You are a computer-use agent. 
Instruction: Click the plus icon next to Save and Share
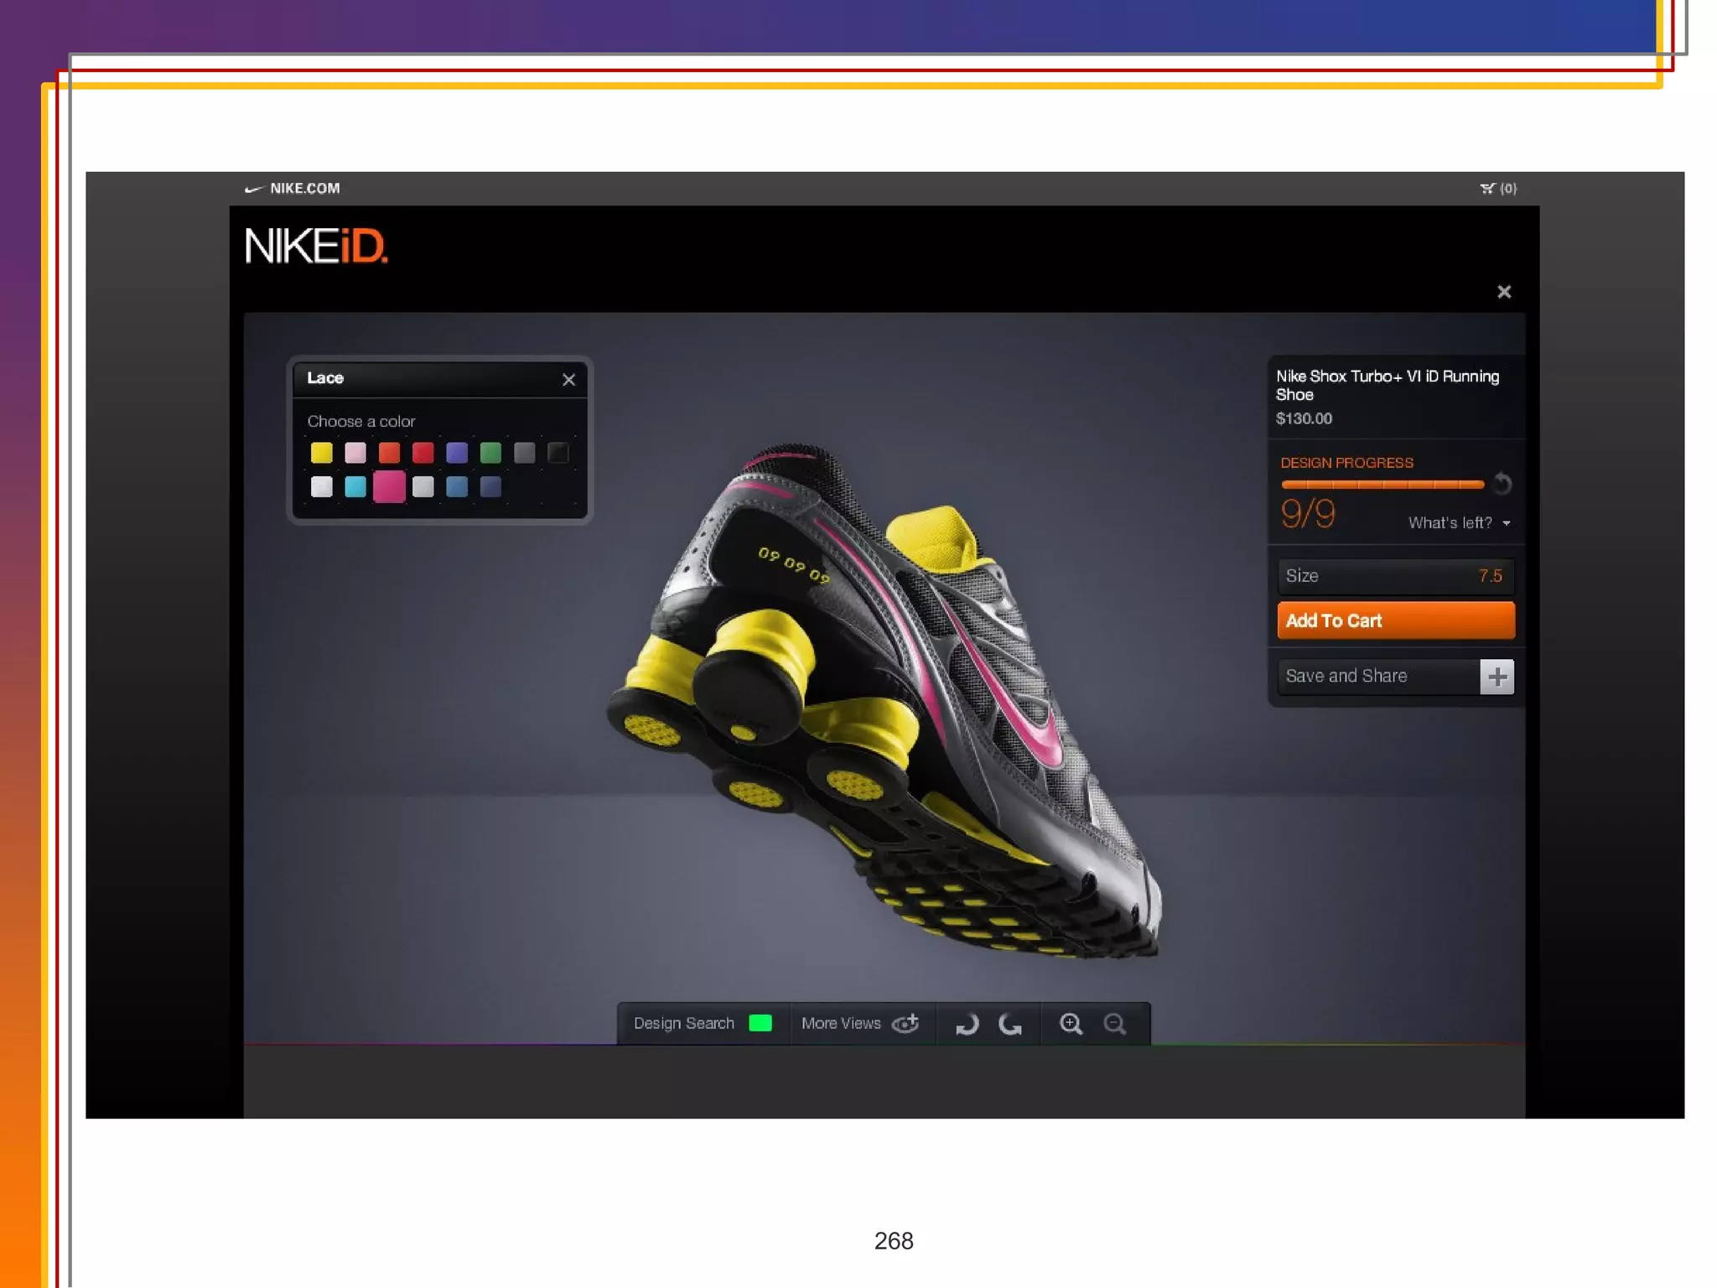pyautogui.click(x=1497, y=677)
